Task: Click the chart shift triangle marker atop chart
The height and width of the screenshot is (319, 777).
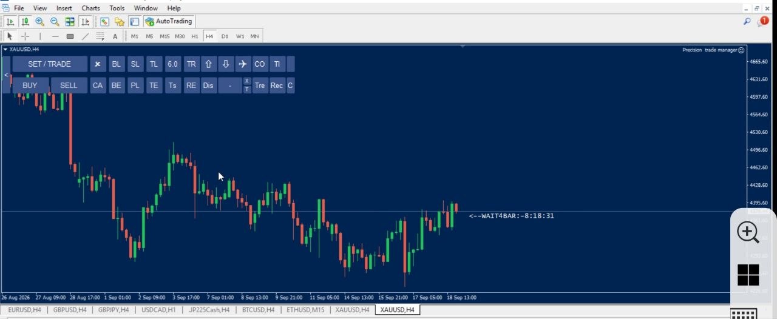Action: 463,46
